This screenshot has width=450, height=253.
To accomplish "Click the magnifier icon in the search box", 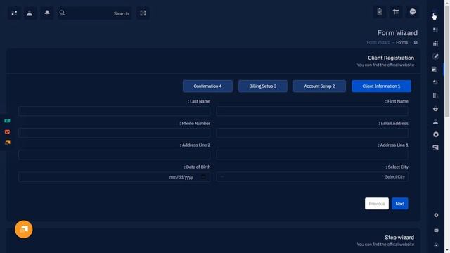I will tap(62, 13).
